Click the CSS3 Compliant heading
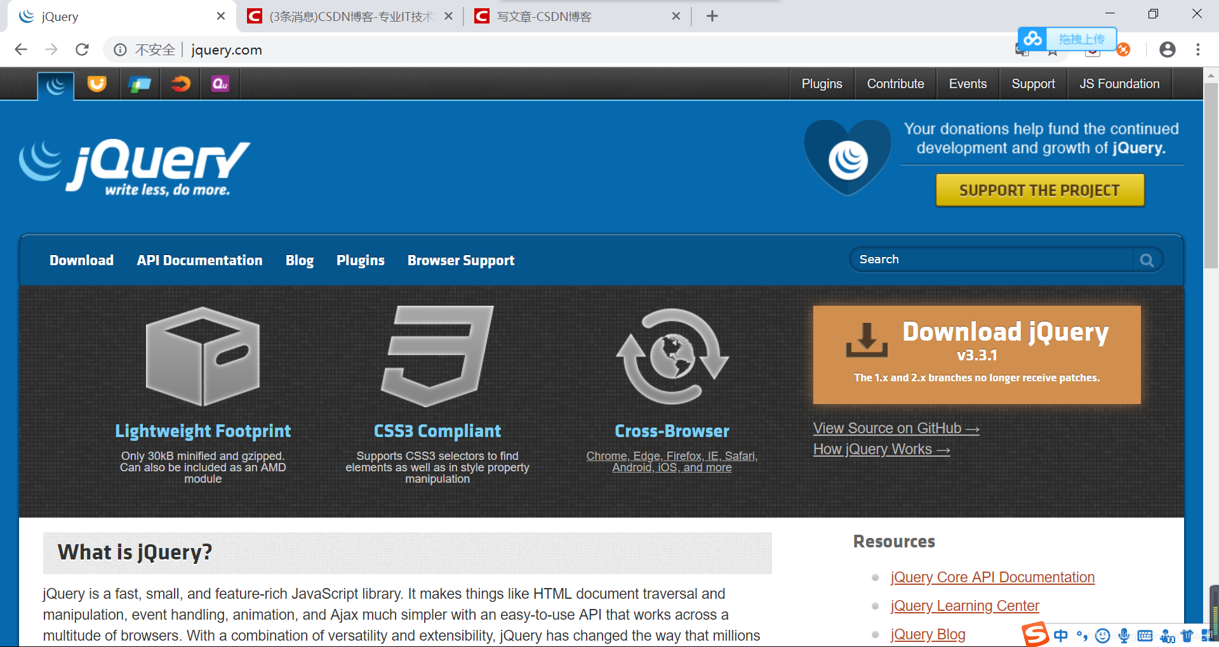1219x647 pixels. (437, 431)
